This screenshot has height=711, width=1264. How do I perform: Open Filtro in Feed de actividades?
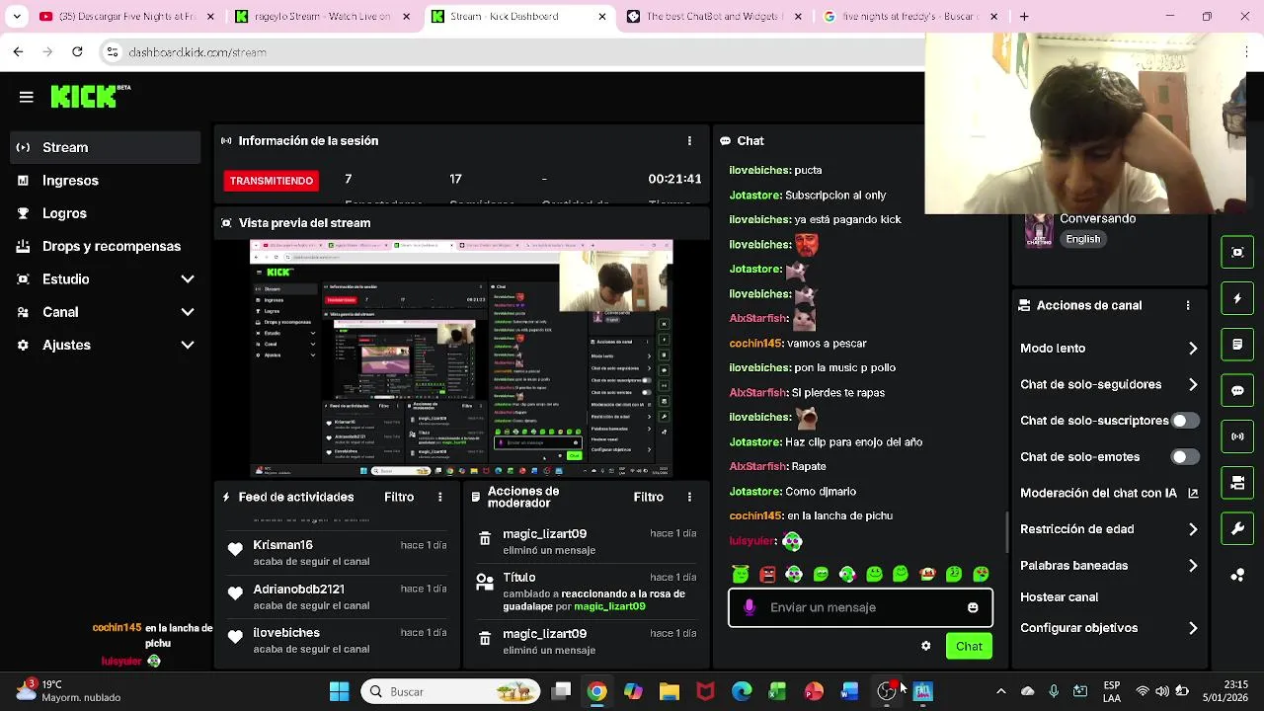(x=399, y=497)
